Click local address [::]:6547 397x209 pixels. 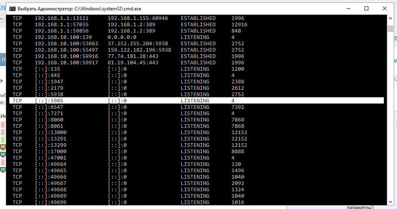click(x=49, y=107)
